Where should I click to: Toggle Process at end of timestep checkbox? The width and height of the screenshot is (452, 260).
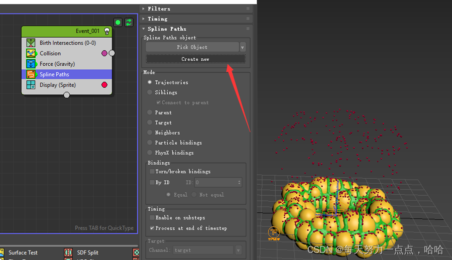click(x=152, y=228)
